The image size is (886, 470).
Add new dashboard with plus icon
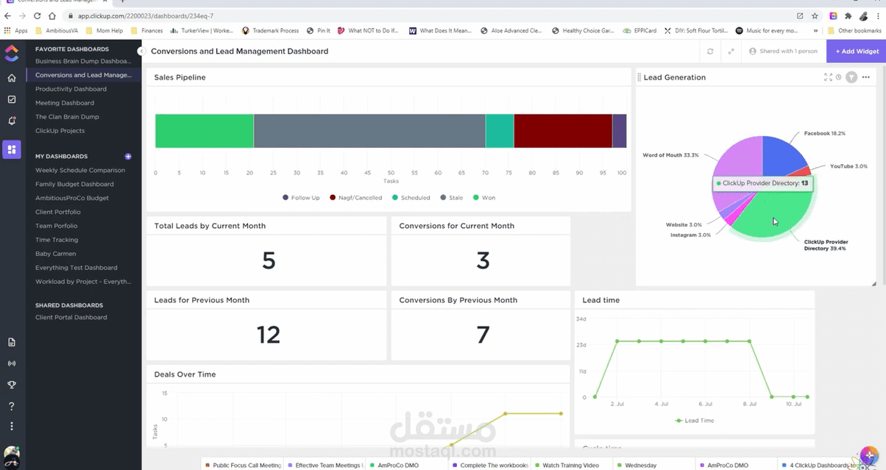coord(128,156)
